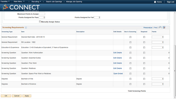Screen dimensions: 176x99
Task: Expand the Recruiting breadcrumb dropdown
Action: 36,2
